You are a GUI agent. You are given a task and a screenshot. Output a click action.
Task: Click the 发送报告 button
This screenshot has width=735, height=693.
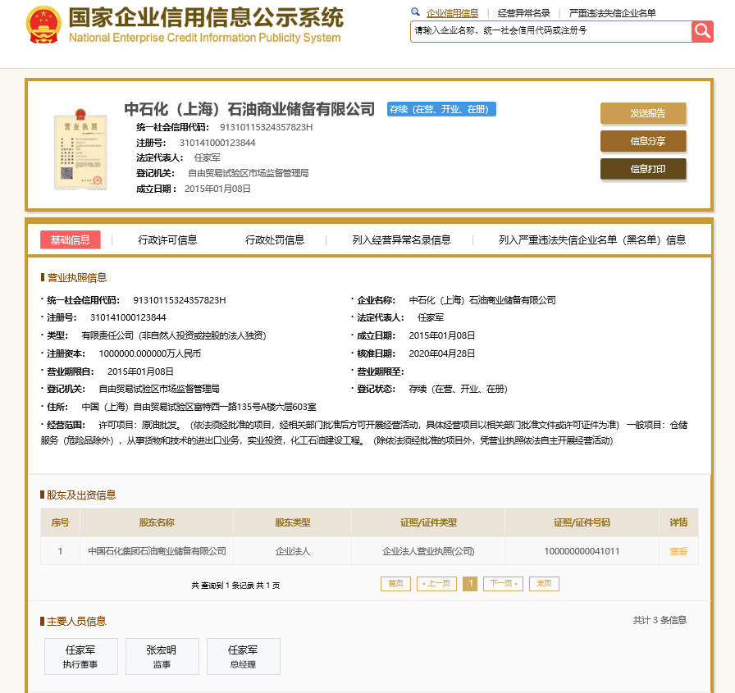pos(643,113)
